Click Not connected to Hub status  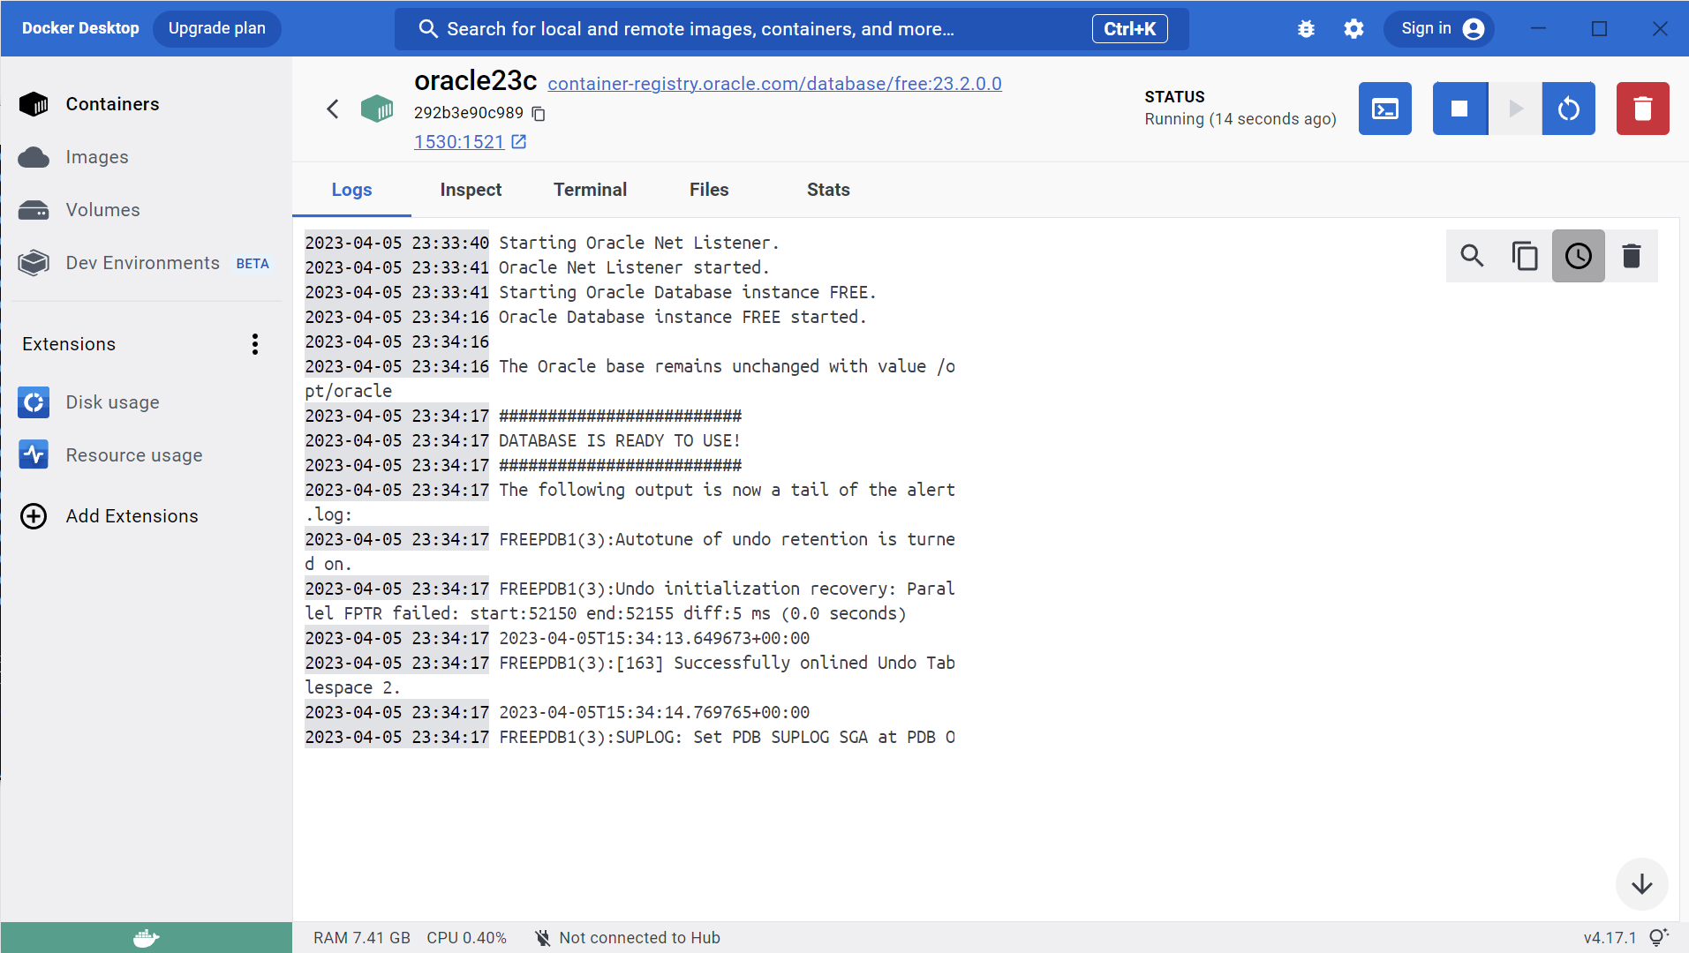tap(628, 938)
